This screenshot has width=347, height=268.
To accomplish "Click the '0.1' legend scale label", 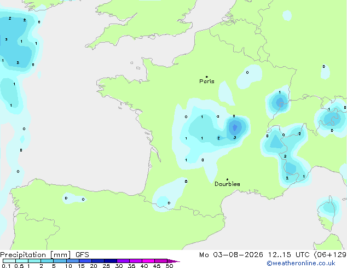I will click(x=6, y=266).
